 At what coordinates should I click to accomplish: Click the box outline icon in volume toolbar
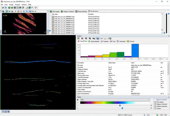click(x=21, y=11)
